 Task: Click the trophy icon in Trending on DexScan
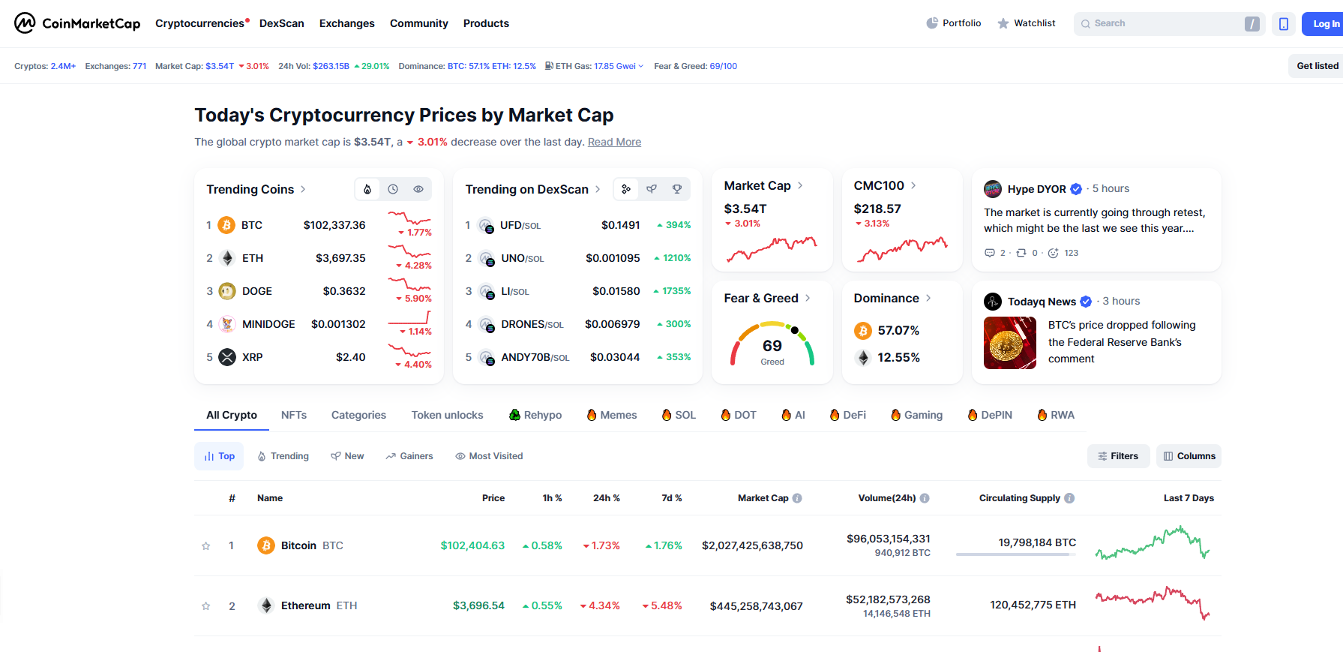677,189
